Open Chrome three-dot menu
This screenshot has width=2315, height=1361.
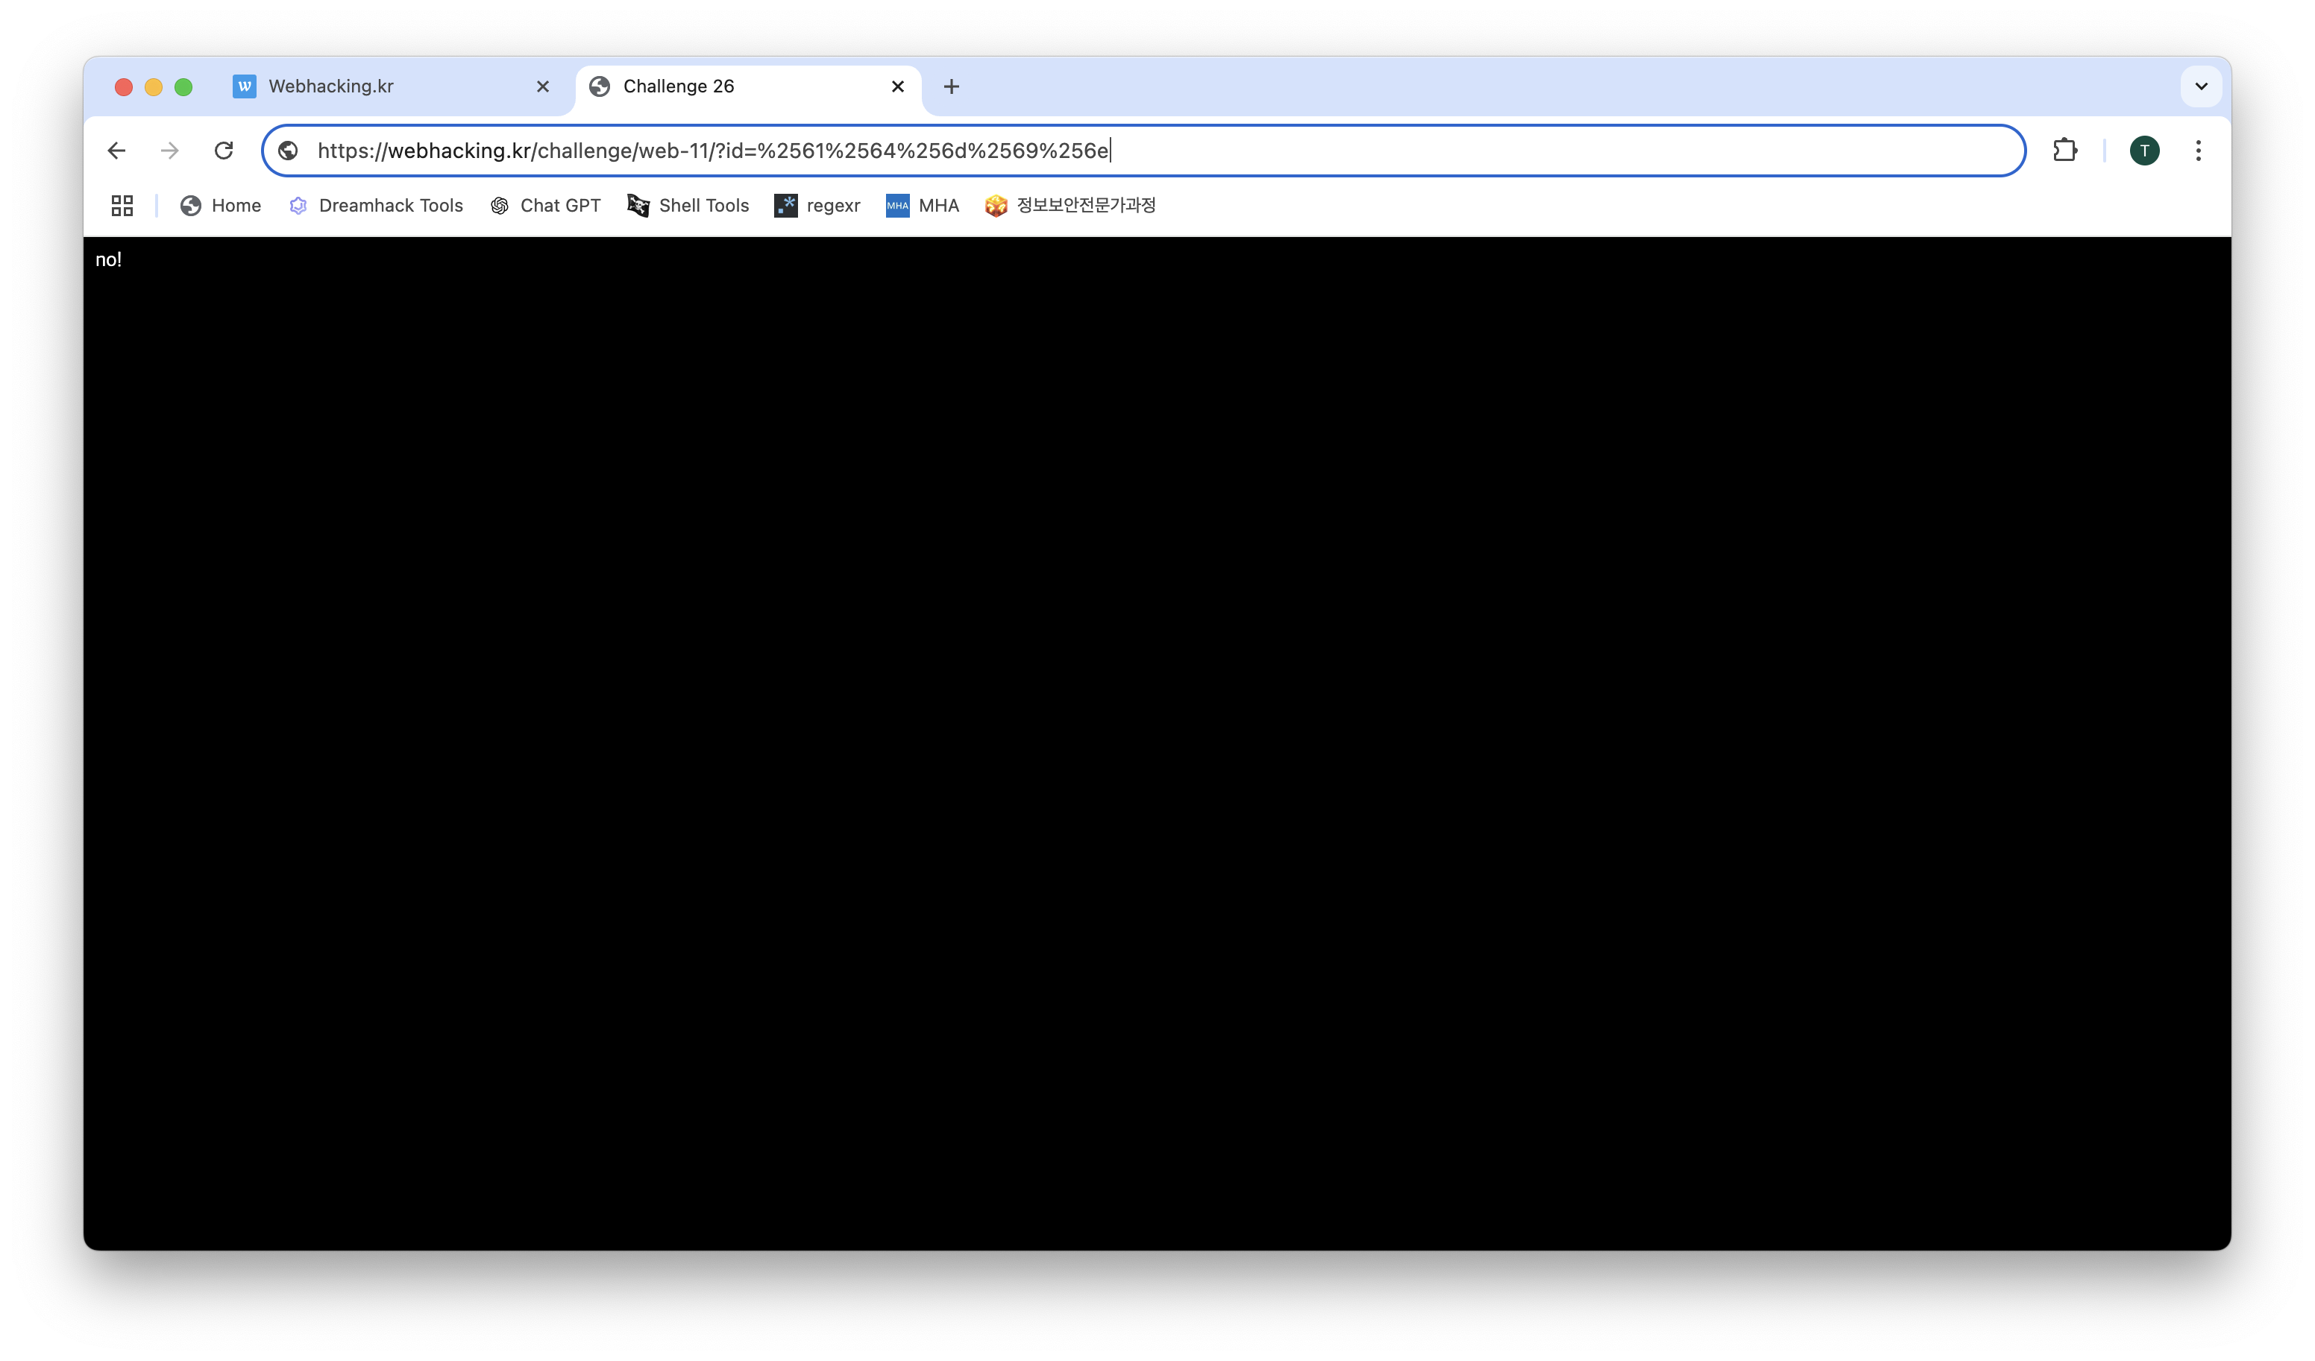(x=2197, y=151)
